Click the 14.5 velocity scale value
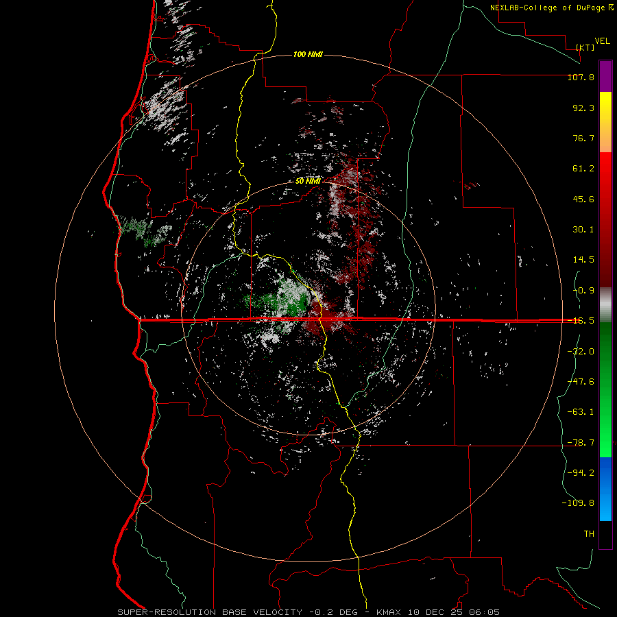The width and height of the screenshot is (617, 617). [x=583, y=260]
